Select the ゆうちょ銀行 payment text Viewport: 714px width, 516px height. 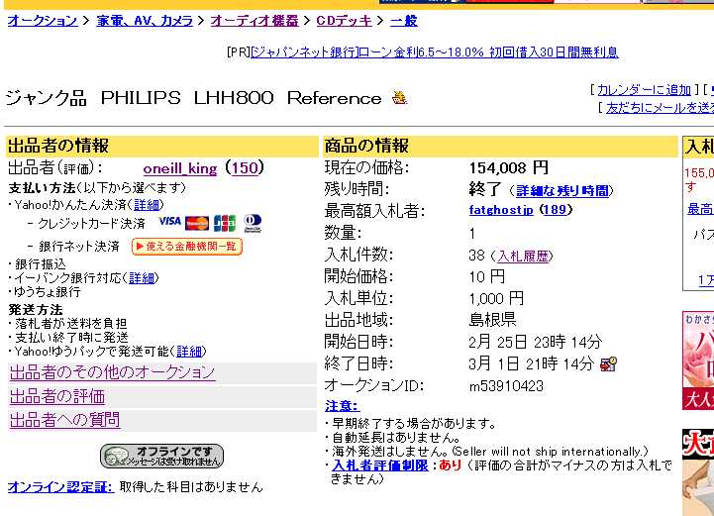(48, 292)
